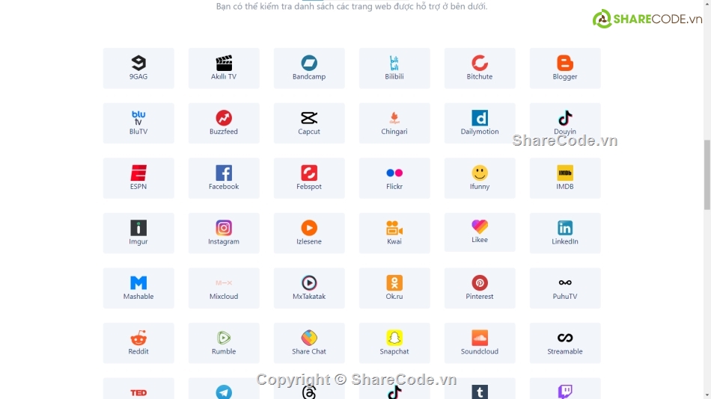Click the page vertical scrollbar thumb
The height and width of the screenshot is (399, 711).
[x=707, y=175]
